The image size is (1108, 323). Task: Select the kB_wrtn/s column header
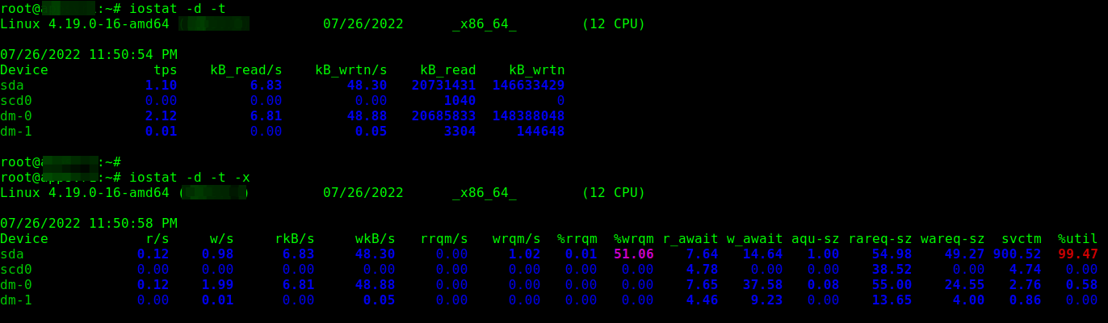pyautogui.click(x=350, y=70)
